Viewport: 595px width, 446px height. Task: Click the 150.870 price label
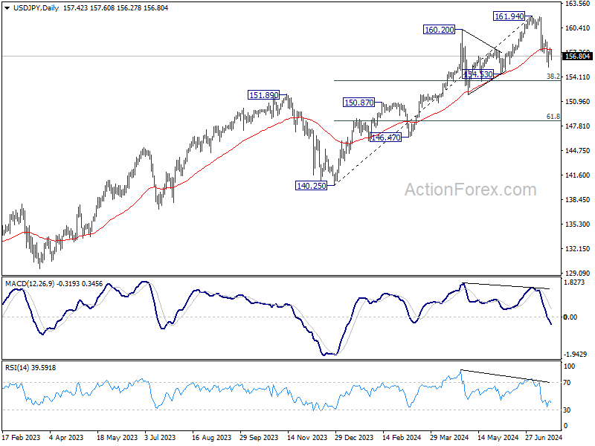coord(359,103)
